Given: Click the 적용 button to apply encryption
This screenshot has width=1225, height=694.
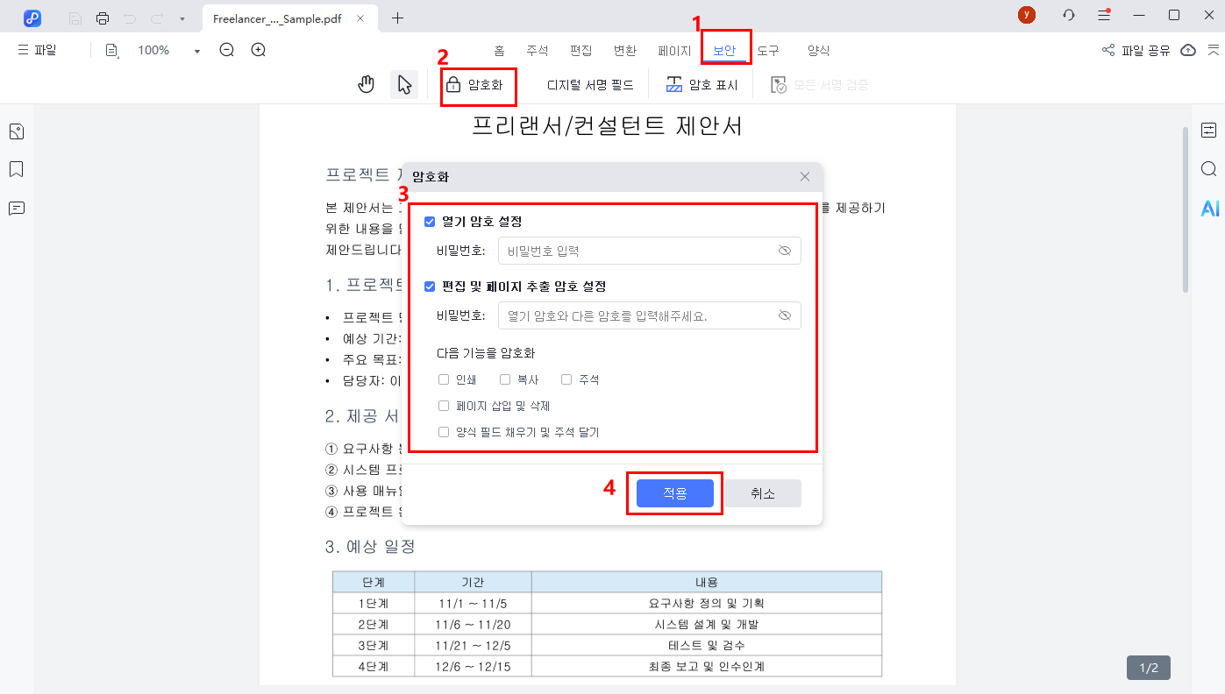Looking at the screenshot, I should click(674, 492).
